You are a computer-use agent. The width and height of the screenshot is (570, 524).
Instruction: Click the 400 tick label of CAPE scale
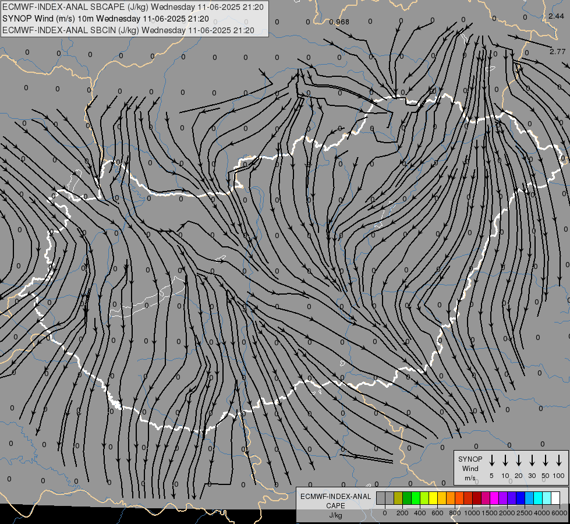click(420, 513)
